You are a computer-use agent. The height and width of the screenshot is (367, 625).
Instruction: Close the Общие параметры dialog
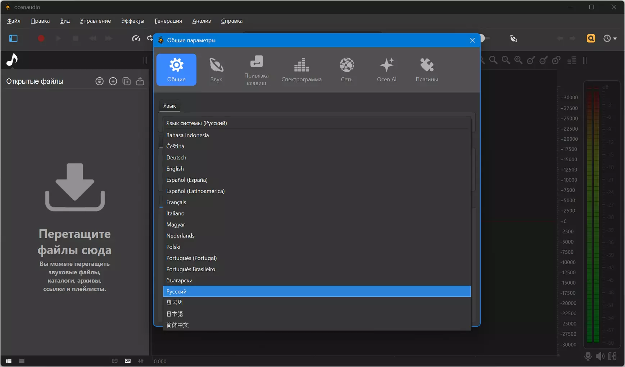coord(472,40)
